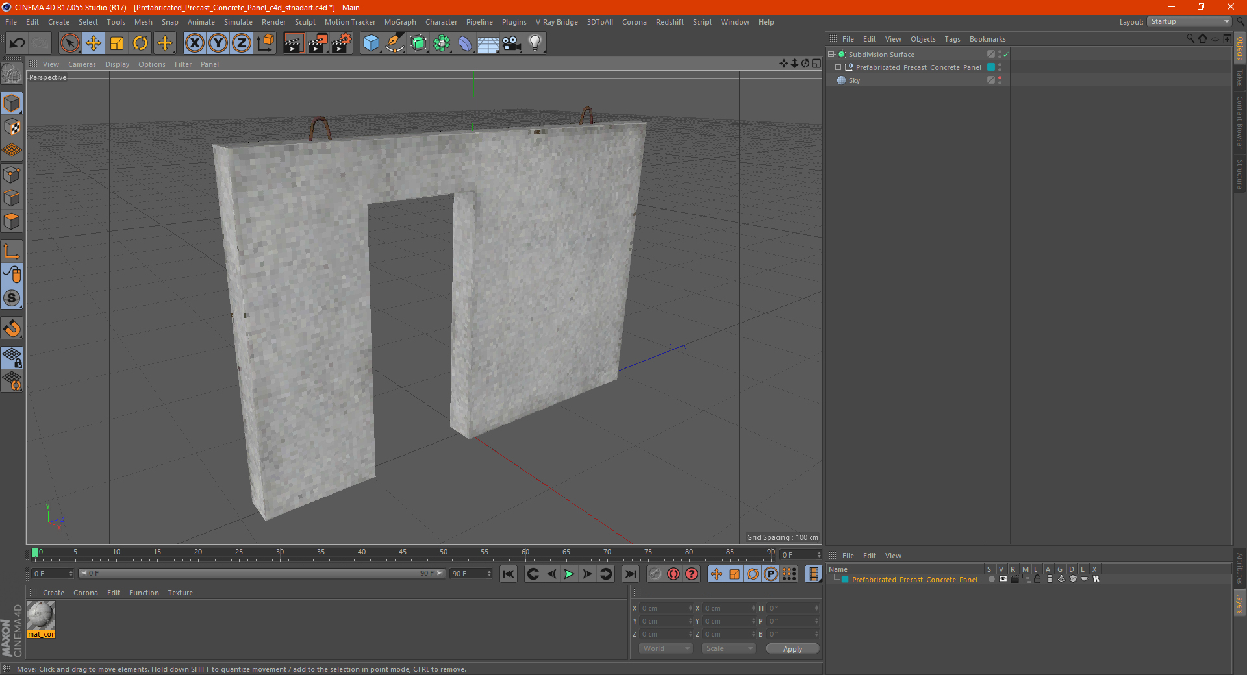Screen dimensions: 1247x675
Task: Open the Content Browser side tab
Action: pyautogui.click(x=1239, y=122)
